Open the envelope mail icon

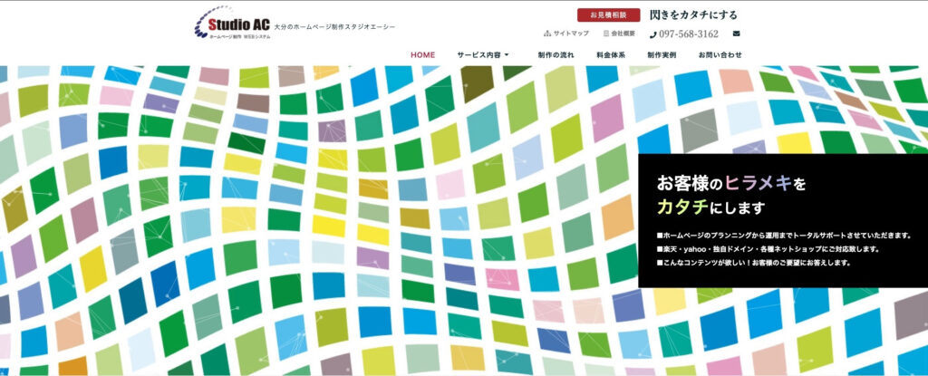click(x=736, y=34)
